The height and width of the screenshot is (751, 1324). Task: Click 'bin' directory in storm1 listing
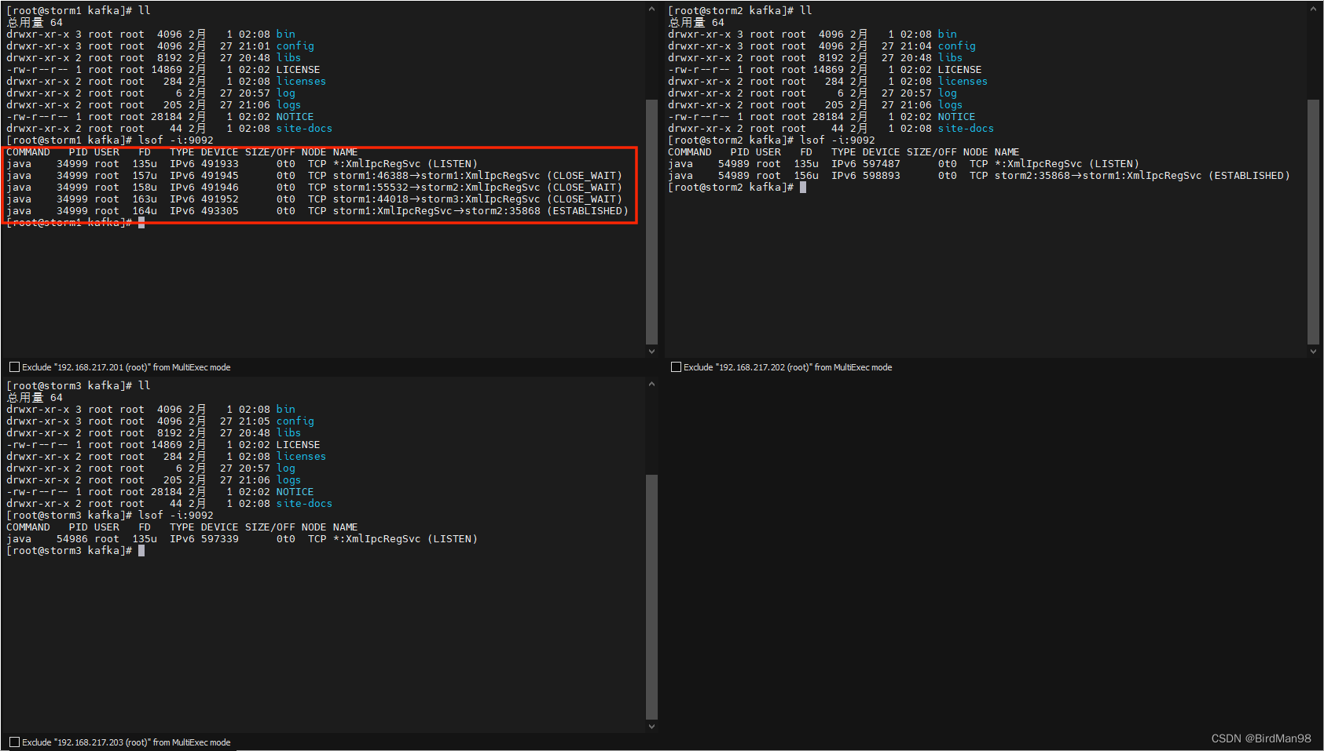pos(285,35)
